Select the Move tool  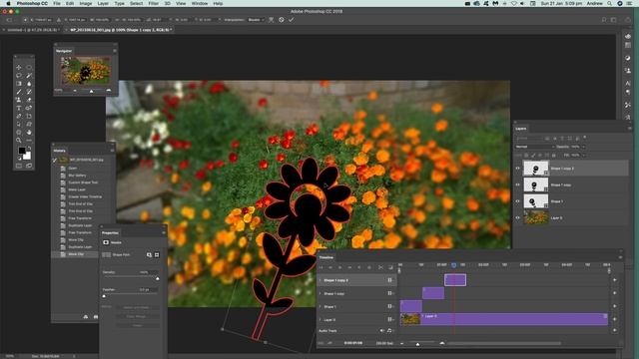[19, 67]
